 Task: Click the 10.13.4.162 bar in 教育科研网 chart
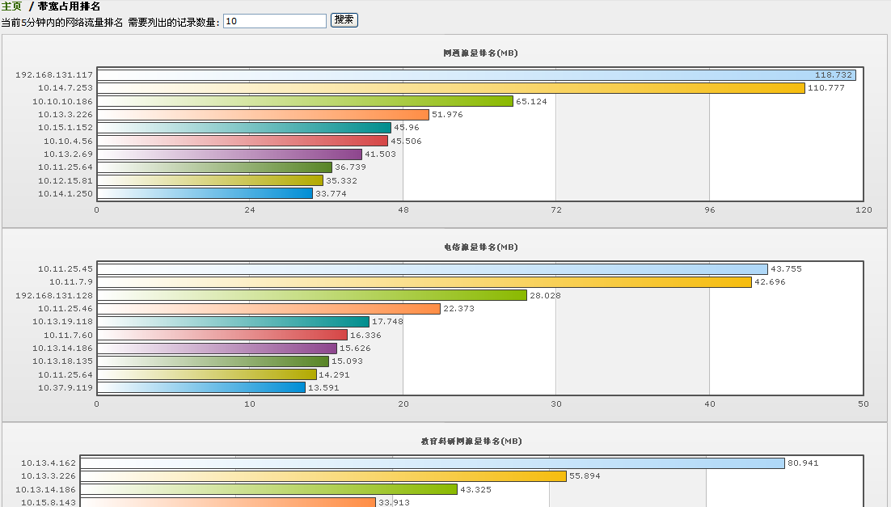tap(432, 463)
